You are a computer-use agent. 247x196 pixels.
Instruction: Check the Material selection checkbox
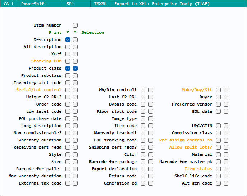click(x=226, y=154)
